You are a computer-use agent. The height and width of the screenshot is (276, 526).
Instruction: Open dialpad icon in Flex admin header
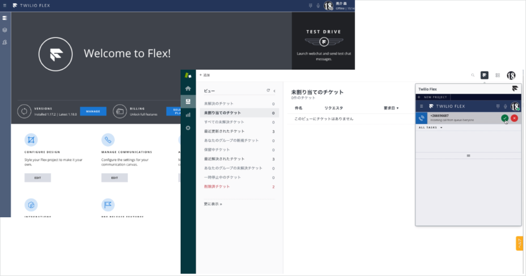tap(310, 6)
